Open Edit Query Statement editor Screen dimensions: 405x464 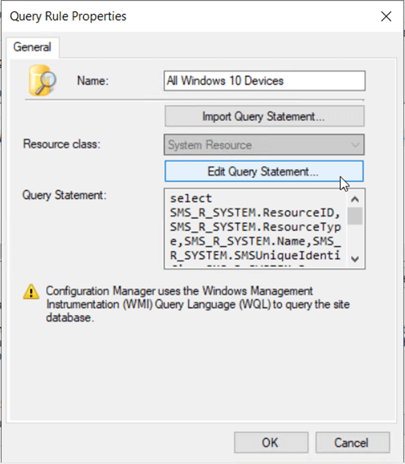pos(263,172)
